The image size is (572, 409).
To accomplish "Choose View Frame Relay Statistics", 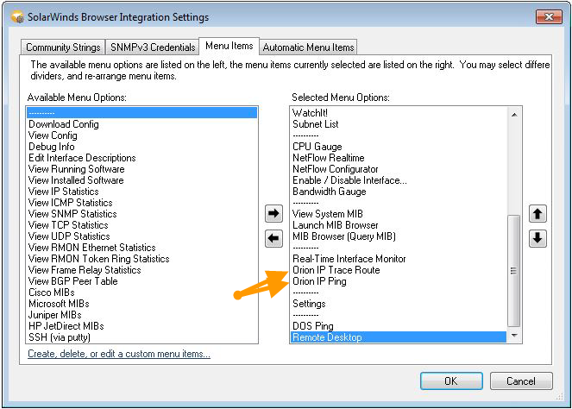I will (x=142, y=270).
